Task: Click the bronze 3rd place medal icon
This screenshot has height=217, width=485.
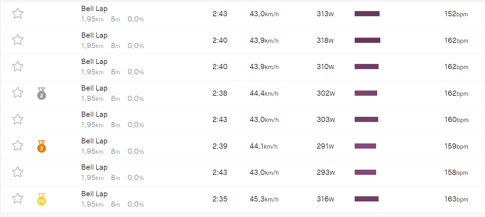Action: (x=42, y=147)
